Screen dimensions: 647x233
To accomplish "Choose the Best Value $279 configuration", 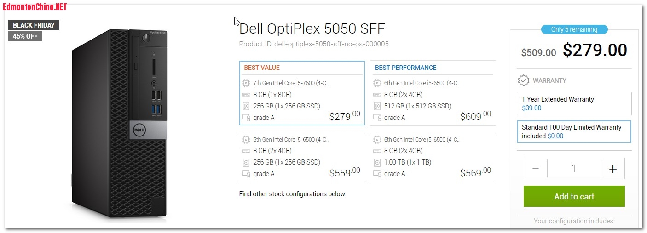I will (x=302, y=93).
